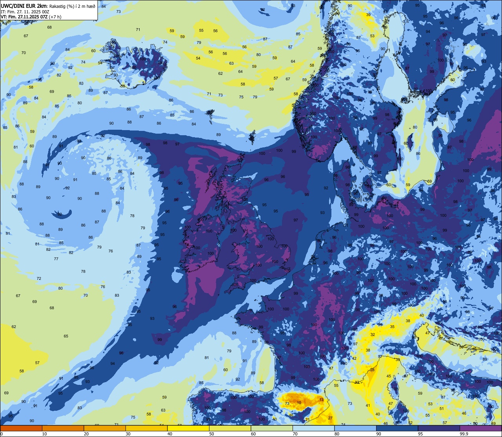
Task: Click the 0–10 dark orange legend swatch
Action: click(21, 428)
